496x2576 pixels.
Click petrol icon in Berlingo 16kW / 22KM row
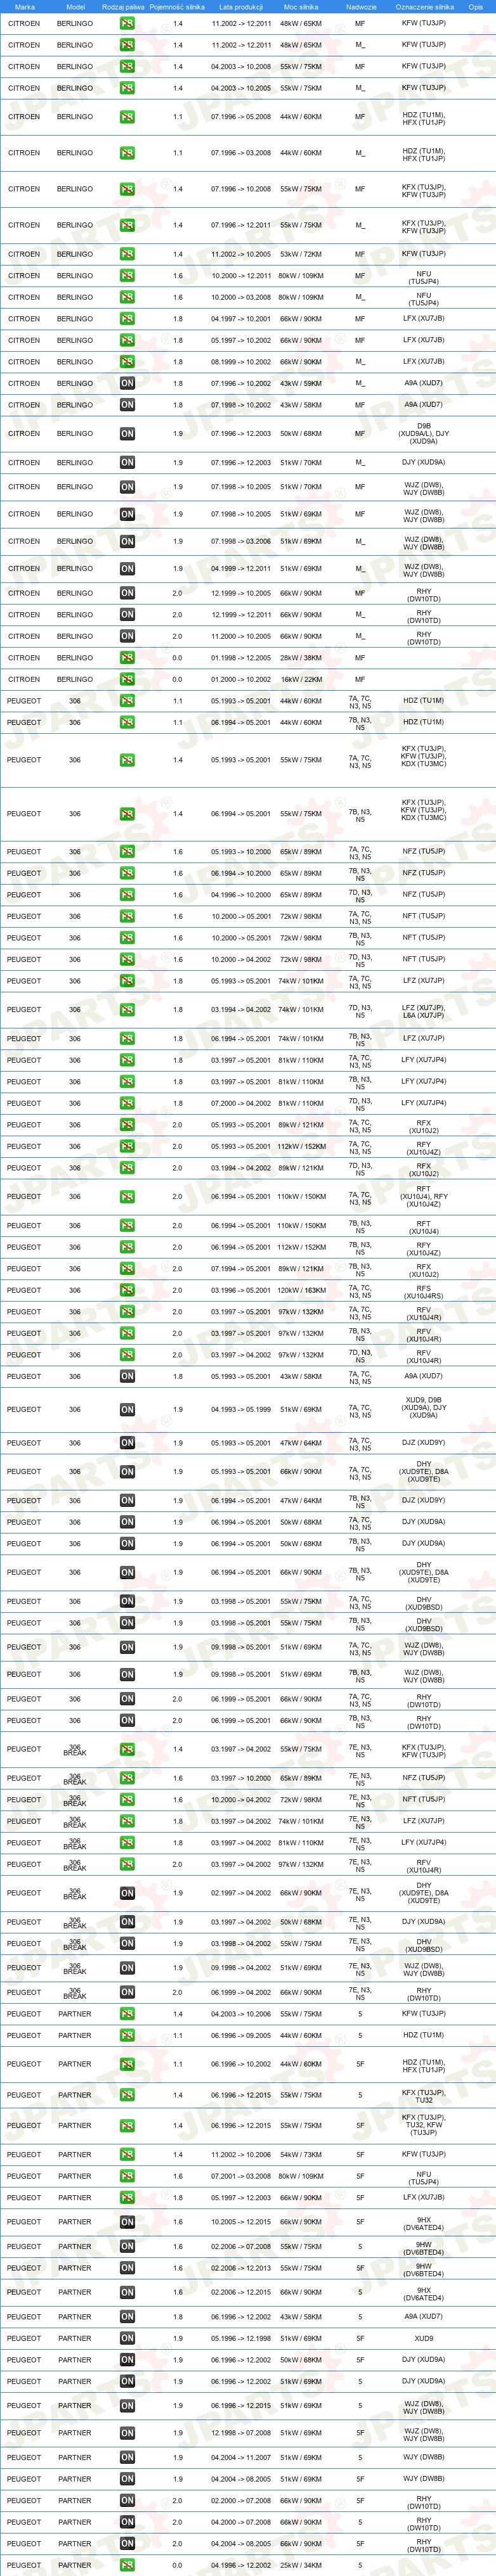point(127,679)
